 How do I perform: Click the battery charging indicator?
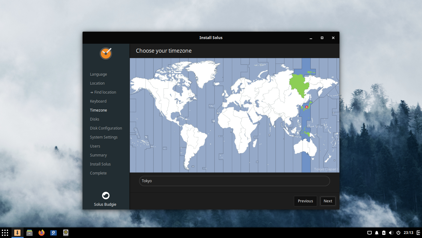pyautogui.click(x=384, y=233)
